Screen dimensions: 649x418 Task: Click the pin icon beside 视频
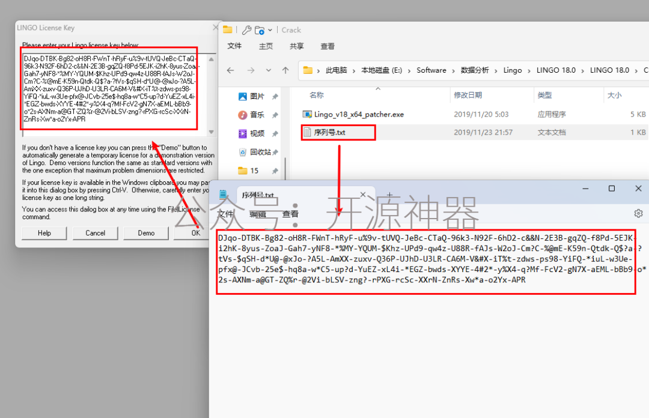tap(275, 134)
